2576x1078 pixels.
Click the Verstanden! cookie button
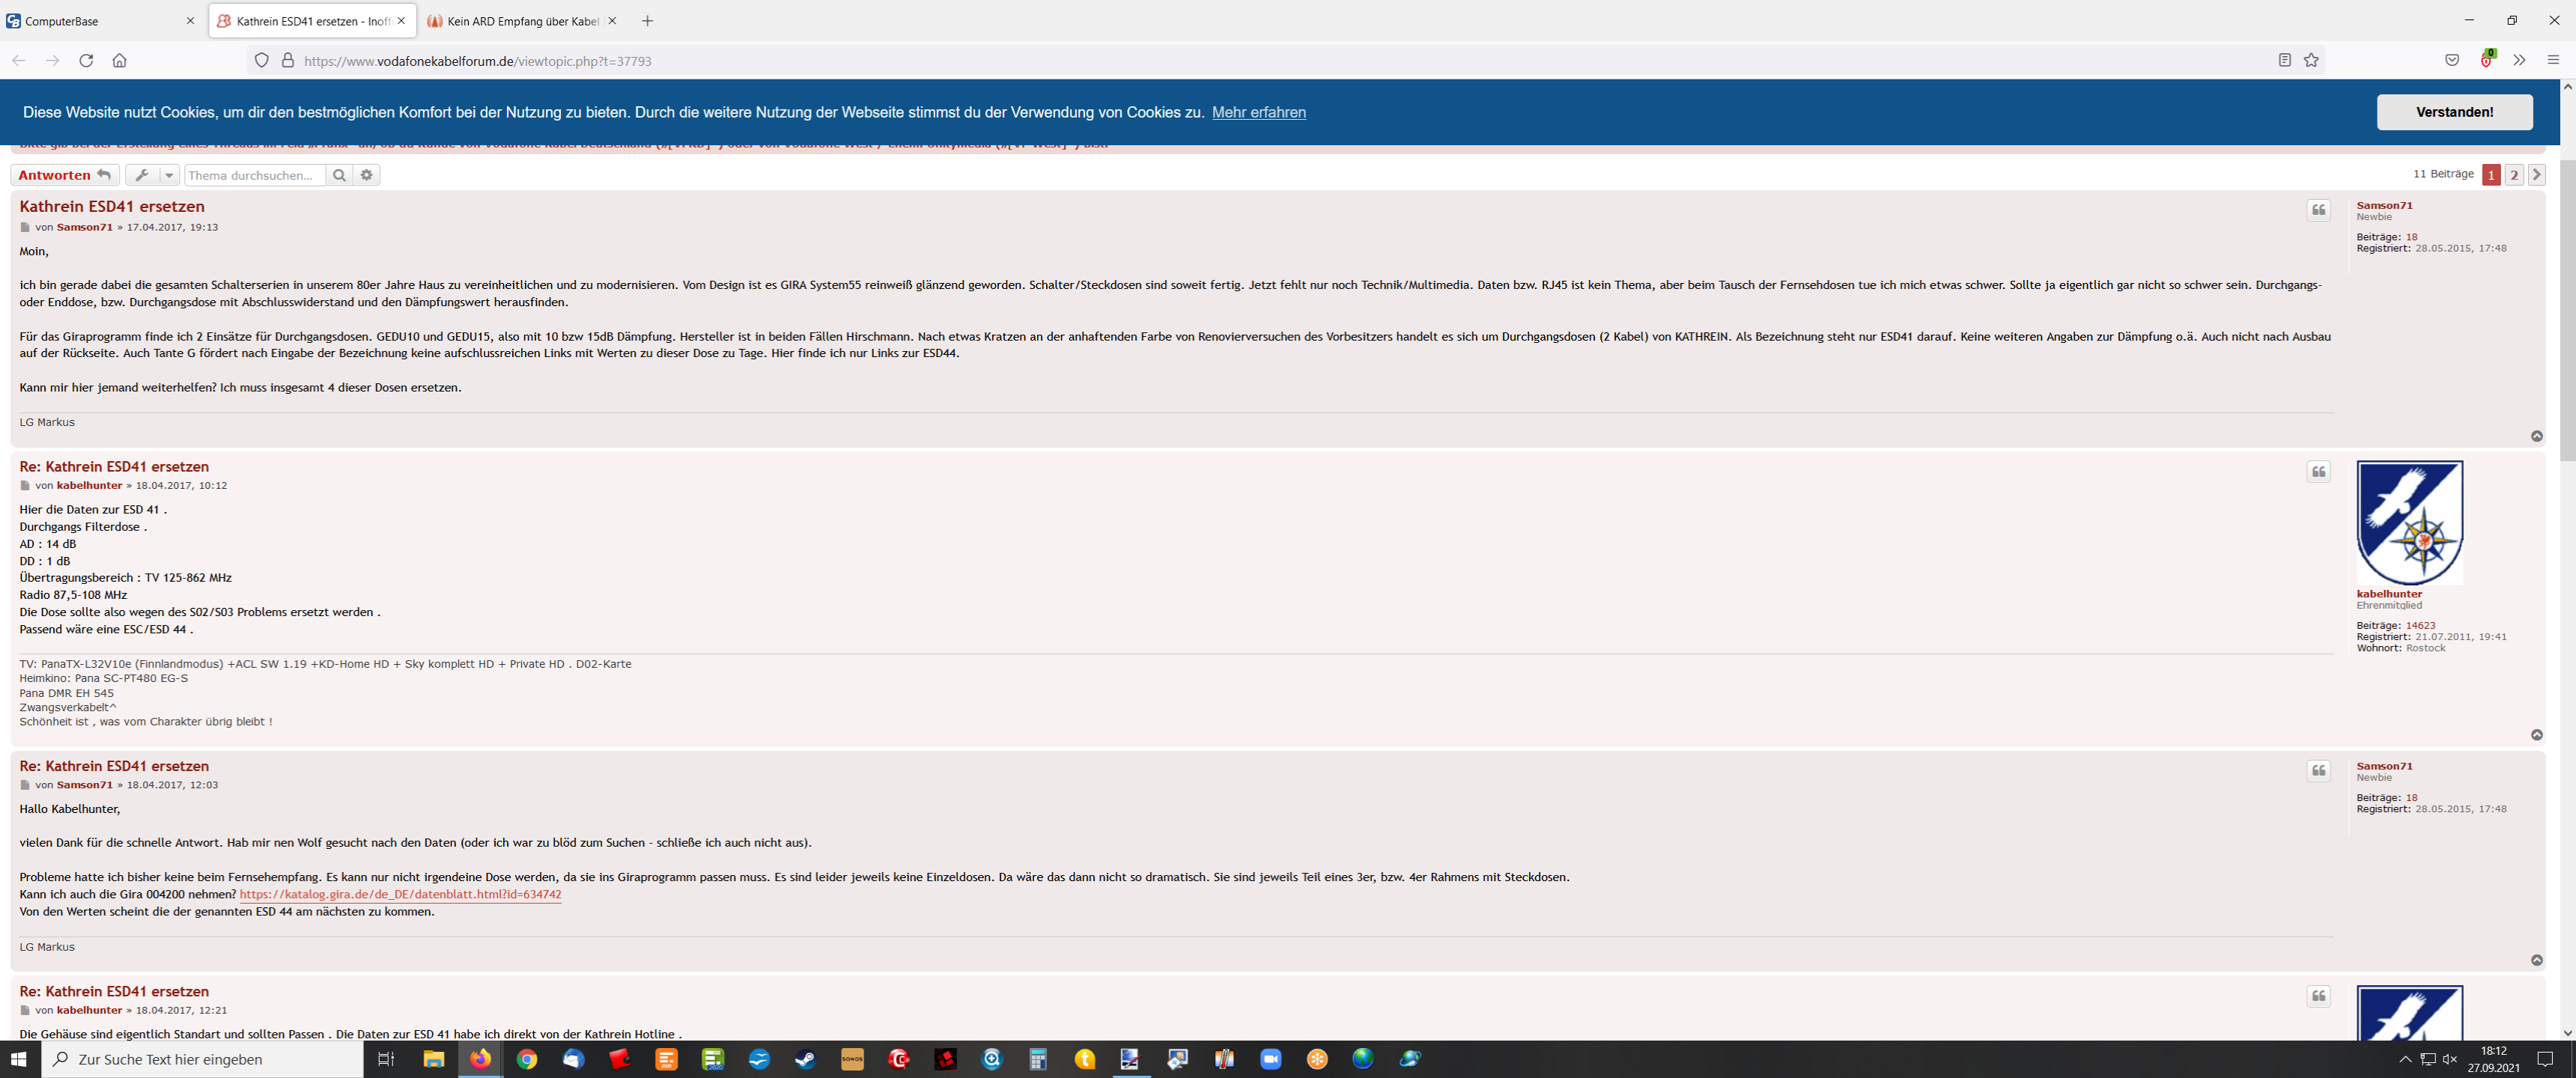2453,112
